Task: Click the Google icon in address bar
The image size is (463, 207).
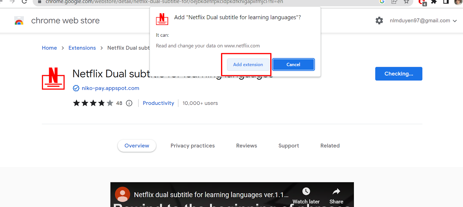Action: (382, 2)
